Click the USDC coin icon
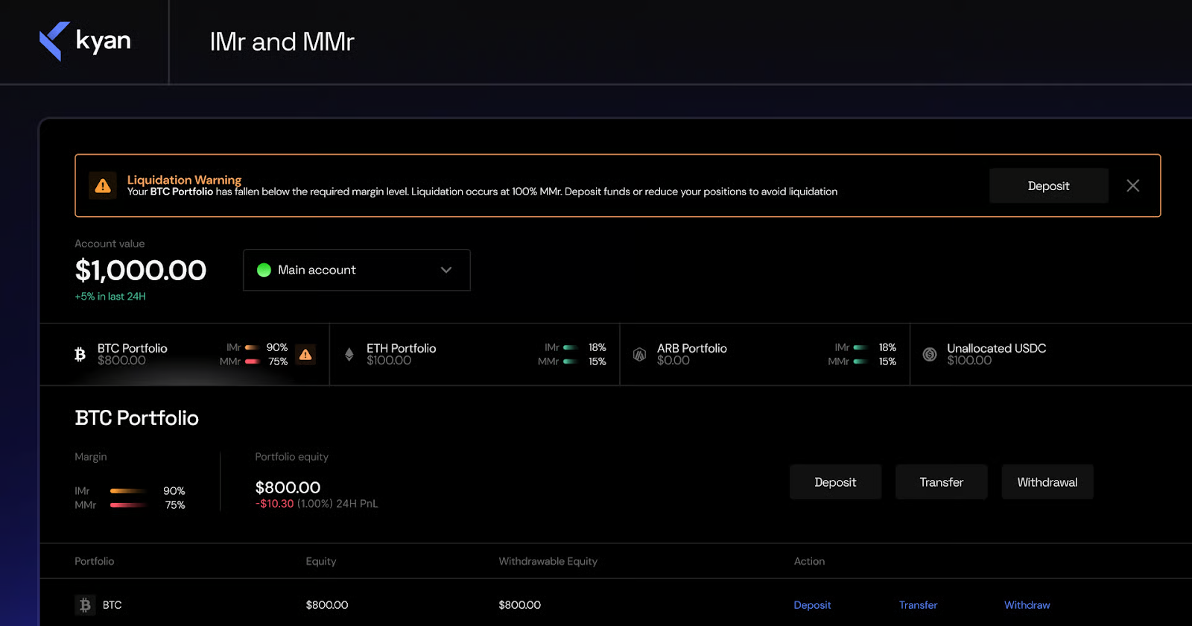 click(x=930, y=355)
